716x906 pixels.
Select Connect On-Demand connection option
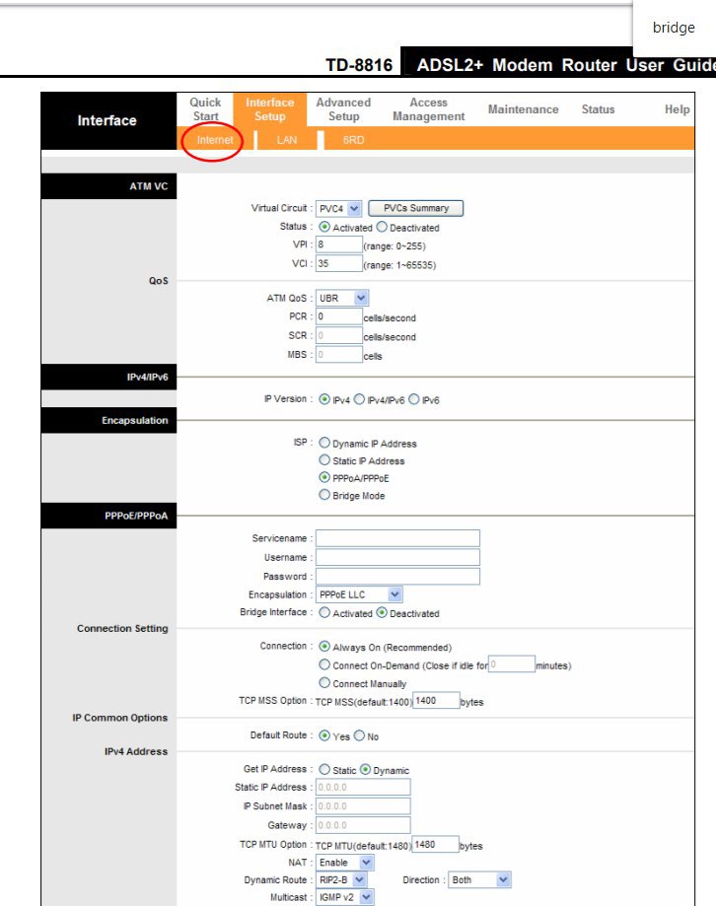click(x=324, y=664)
